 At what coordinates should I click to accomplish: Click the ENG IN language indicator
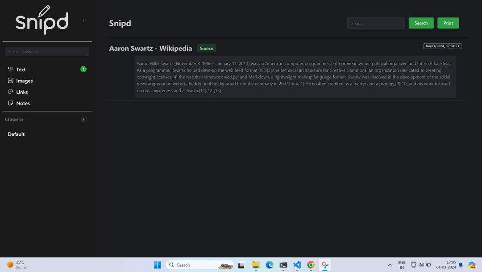tap(402, 265)
